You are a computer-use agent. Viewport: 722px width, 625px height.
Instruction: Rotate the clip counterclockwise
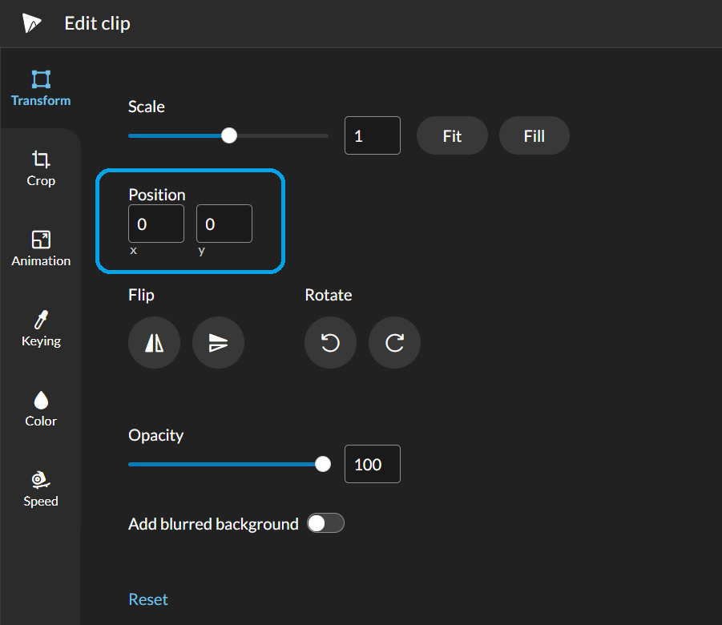click(330, 343)
